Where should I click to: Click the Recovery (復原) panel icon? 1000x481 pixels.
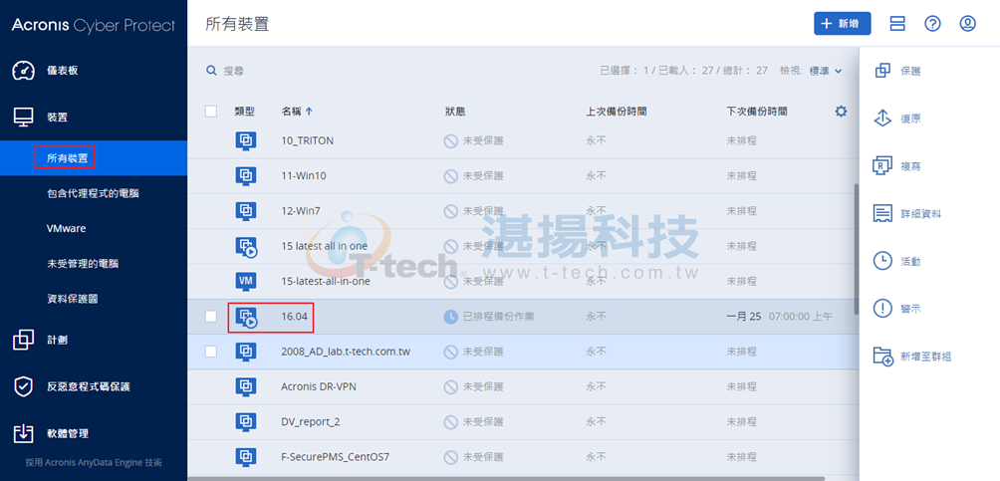882,119
